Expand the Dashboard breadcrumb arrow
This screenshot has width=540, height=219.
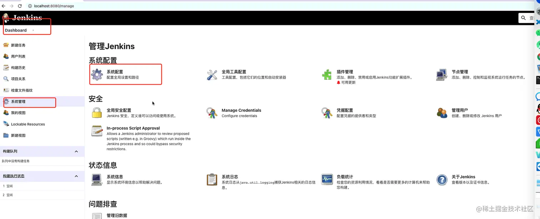(x=33, y=30)
